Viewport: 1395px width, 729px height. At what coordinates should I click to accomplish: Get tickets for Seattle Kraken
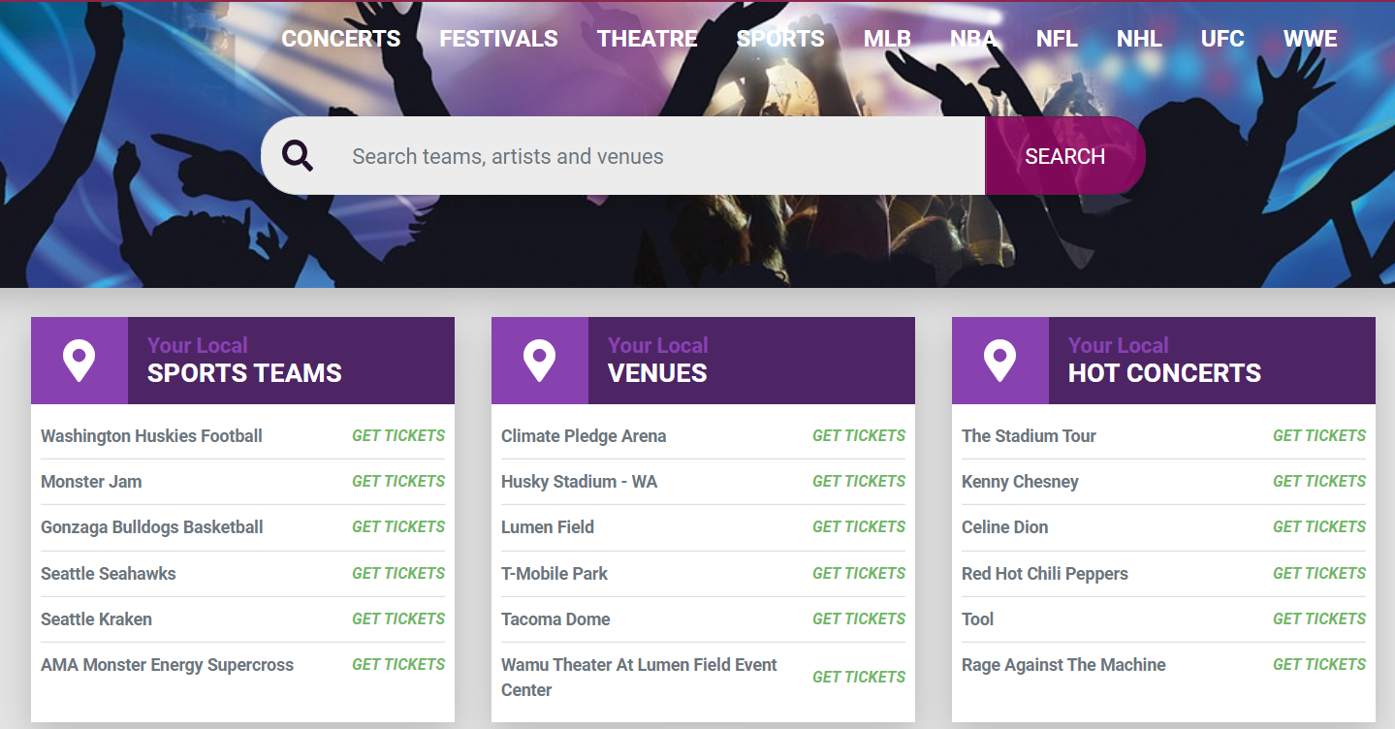(x=398, y=618)
